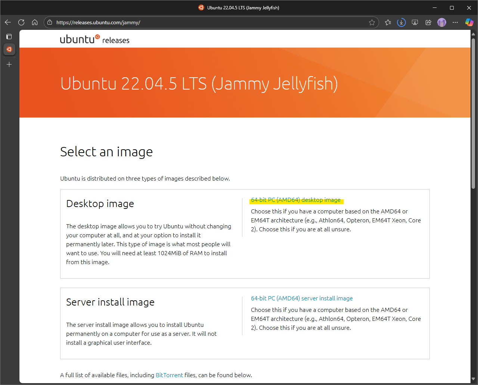Reload the current page
This screenshot has width=478, height=385.
pos(21,22)
